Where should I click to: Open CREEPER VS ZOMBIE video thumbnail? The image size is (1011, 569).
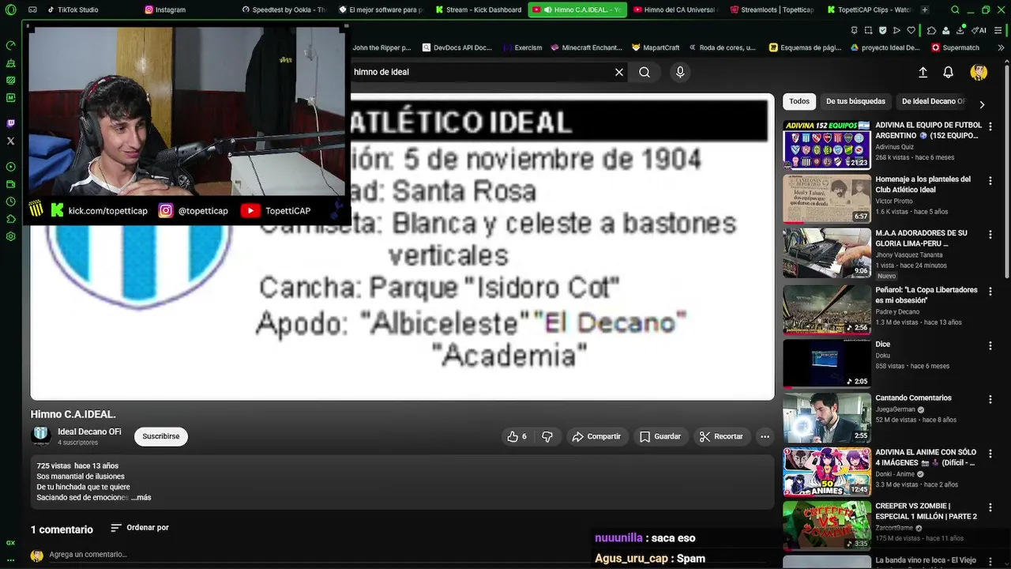click(826, 525)
